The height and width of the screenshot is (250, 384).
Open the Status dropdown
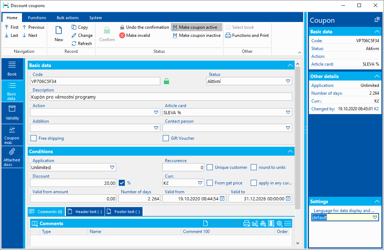coord(288,81)
